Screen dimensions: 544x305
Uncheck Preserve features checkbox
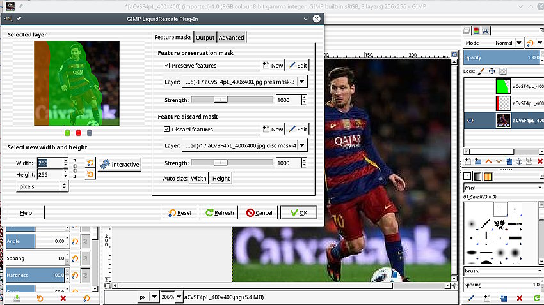(166, 65)
